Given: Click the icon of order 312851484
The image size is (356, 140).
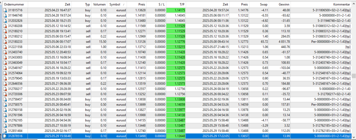Looking at the screenshot, I should (x=5, y=131).
